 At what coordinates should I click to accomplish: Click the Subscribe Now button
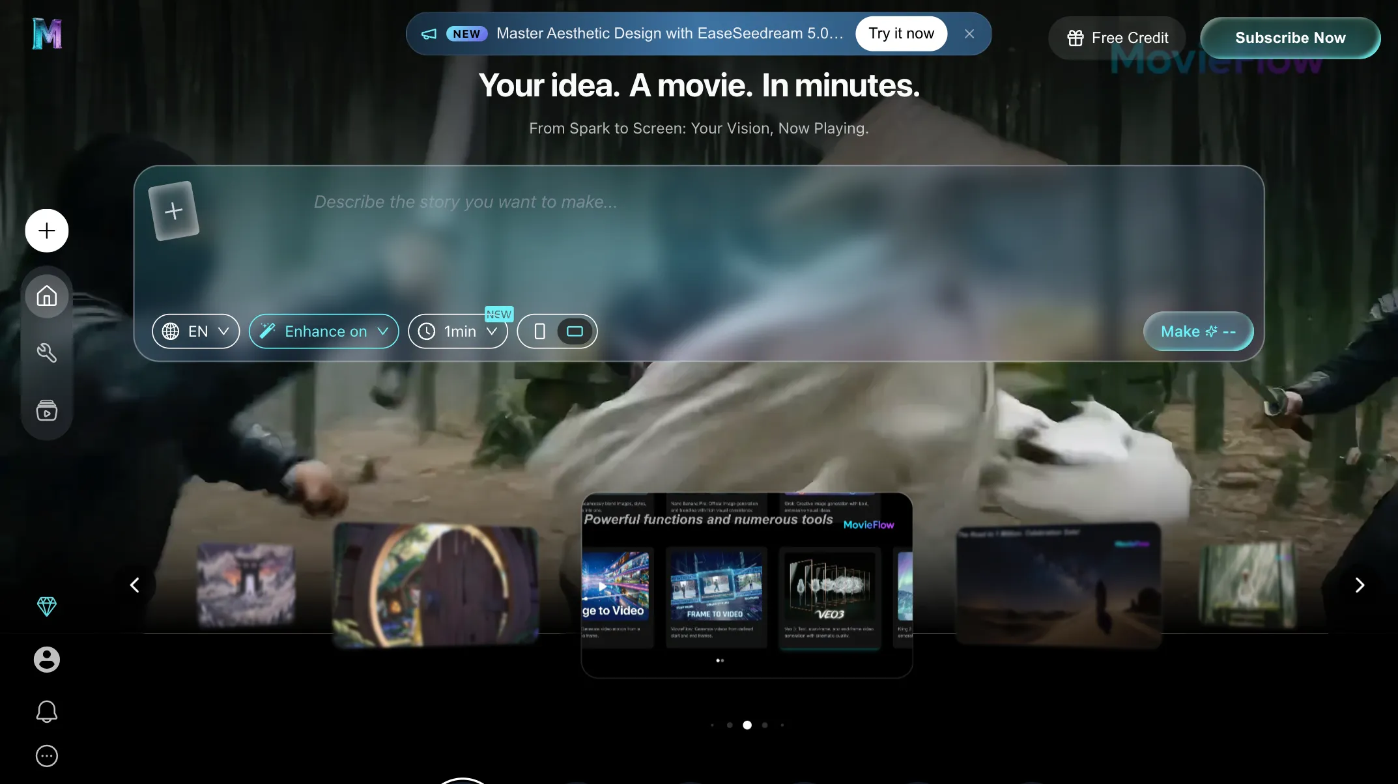1290,37
